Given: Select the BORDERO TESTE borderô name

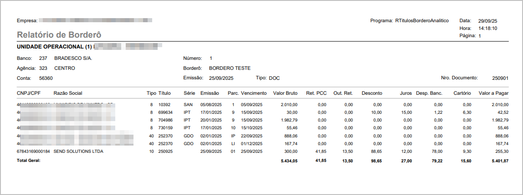Looking at the screenshot, I should tap(230, 68).
